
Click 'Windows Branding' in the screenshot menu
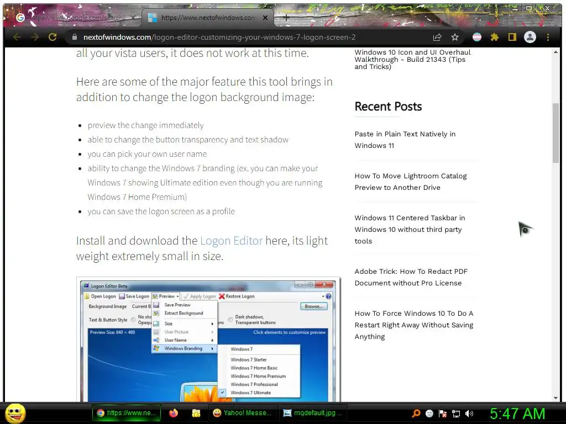point(184,348)
